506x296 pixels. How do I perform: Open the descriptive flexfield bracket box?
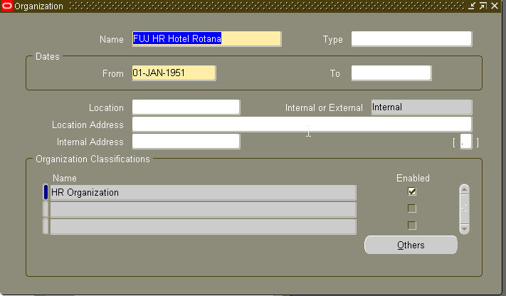coord(465,142)
